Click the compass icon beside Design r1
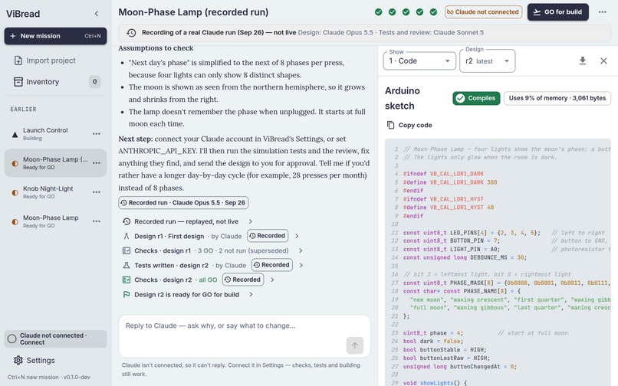The width and height of the screenshot is (618, 386). click(127, 236)
